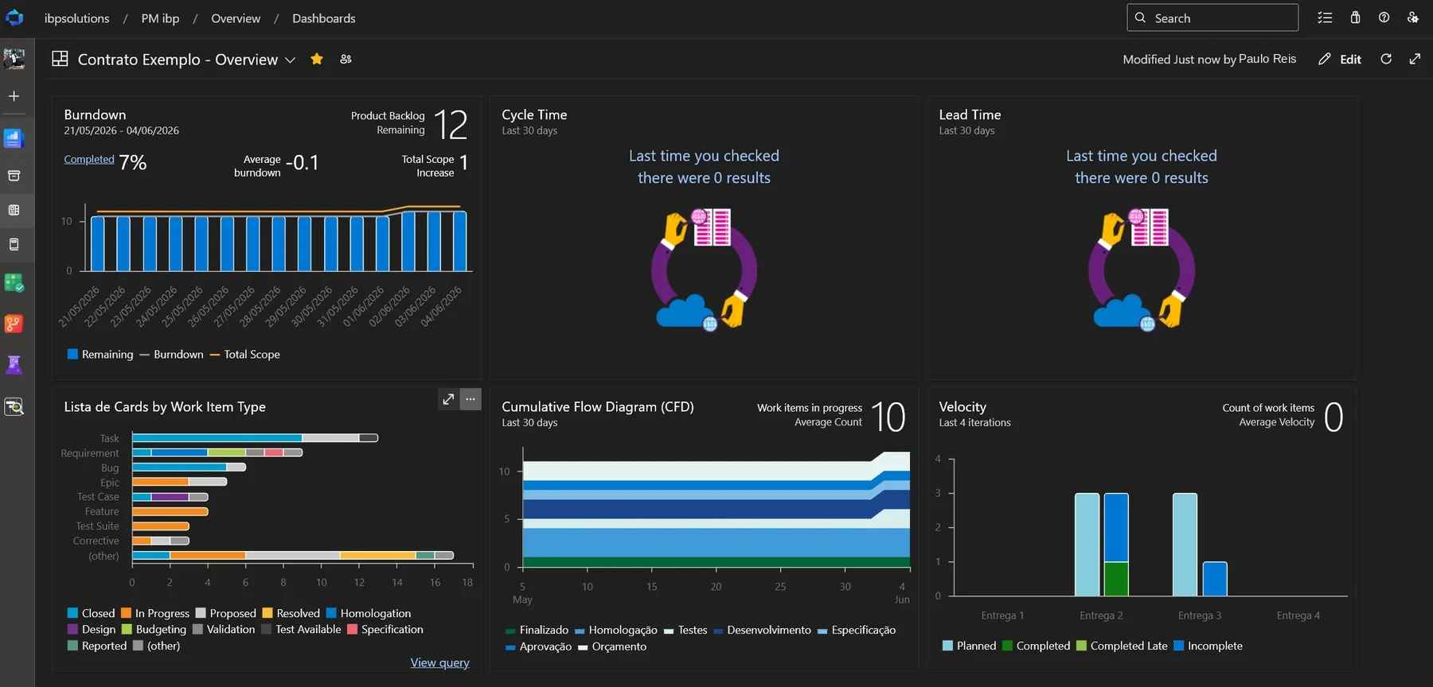Image resolution: width=1433 pixels, height=687 pixels.
Task: Click the Remaining blue legend swatch
Action: click(72, 354)
